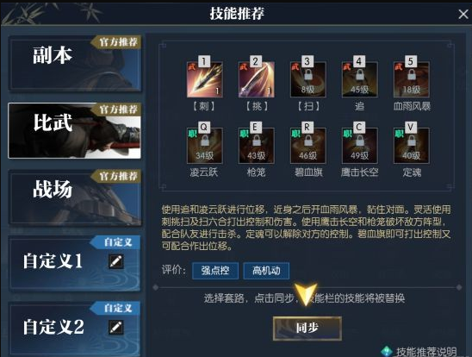Select the 【挑】 skill icon in slot 2

point(256,79)
